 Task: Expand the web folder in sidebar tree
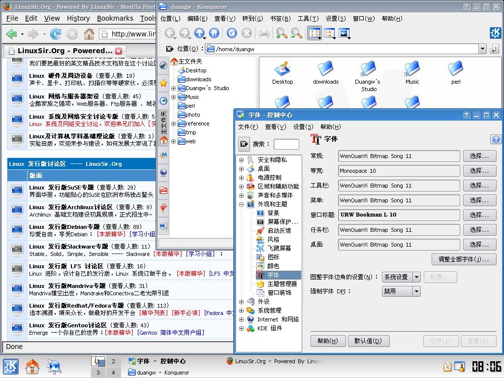[x=174, y=141]
